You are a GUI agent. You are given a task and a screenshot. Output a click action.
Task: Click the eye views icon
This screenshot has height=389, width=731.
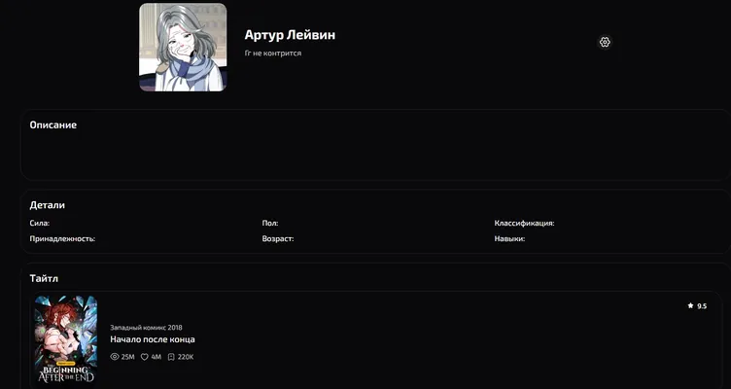point(115,357)
